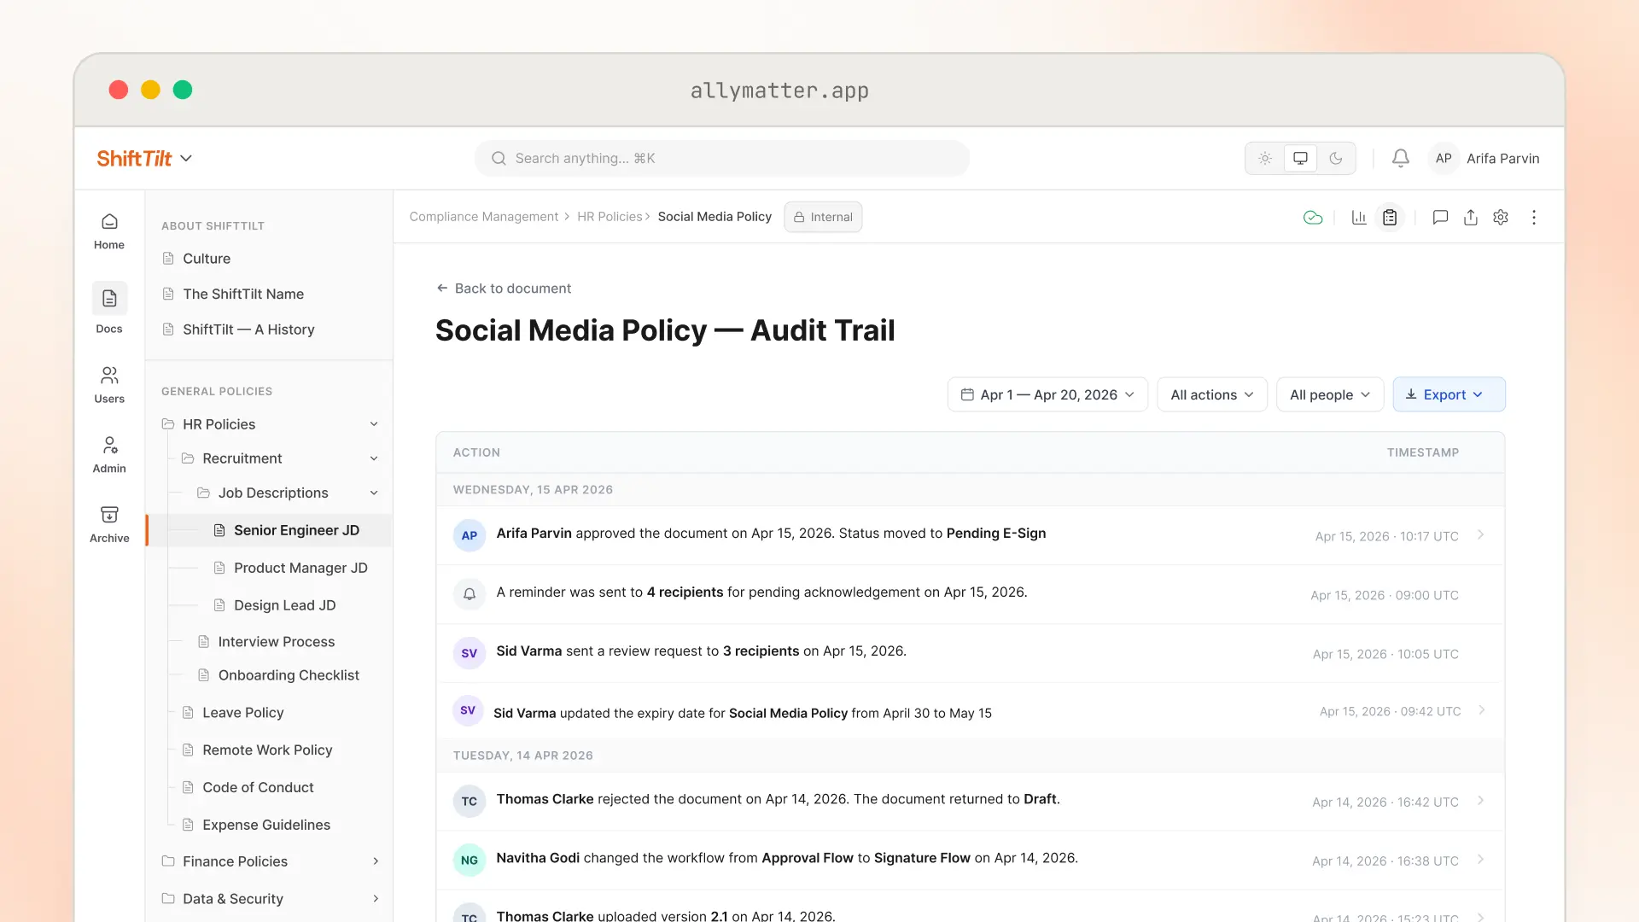Click the Export button
The image size is (1639, 922).
(x=1449, y=394)
